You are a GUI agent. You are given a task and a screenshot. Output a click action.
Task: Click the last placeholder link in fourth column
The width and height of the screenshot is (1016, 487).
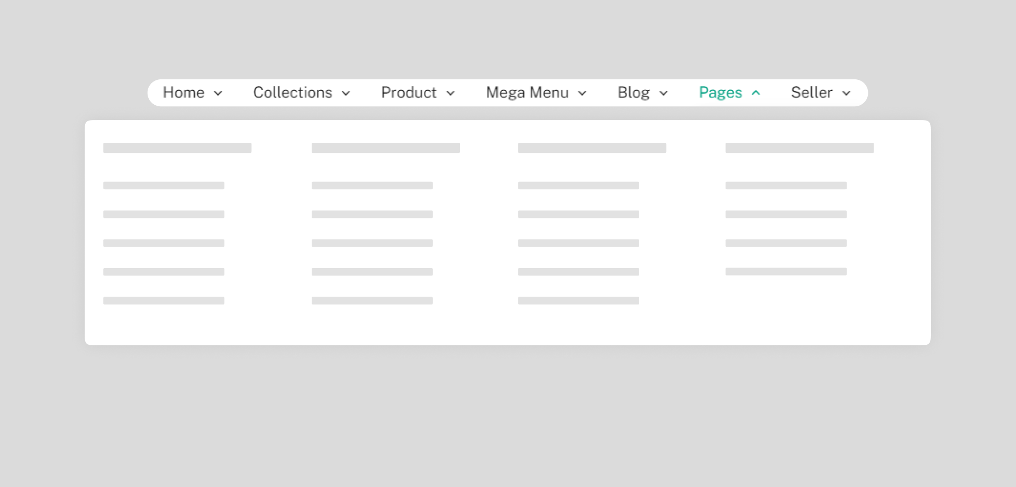click(786, 272)
